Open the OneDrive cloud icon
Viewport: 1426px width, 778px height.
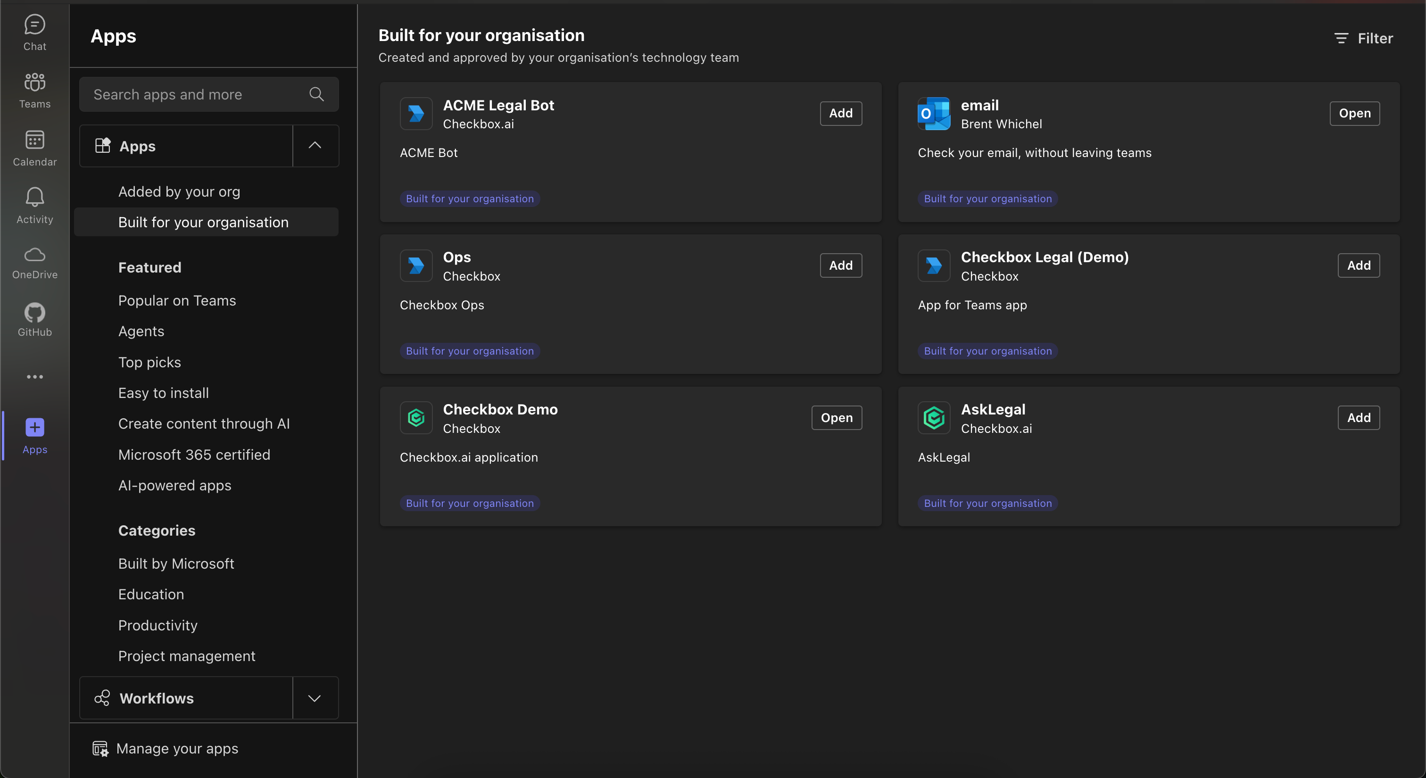point(34,255)
